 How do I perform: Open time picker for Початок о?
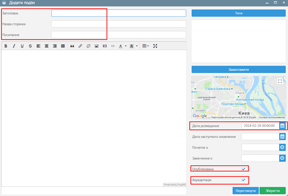[283, 147]
